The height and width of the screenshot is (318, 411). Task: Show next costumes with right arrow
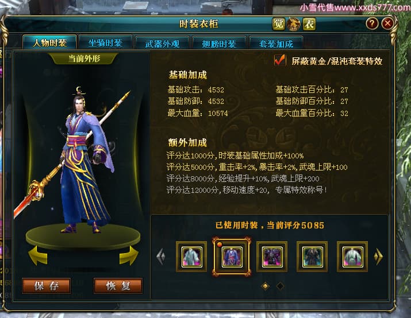pyautogui.click(x=378, y=256)
